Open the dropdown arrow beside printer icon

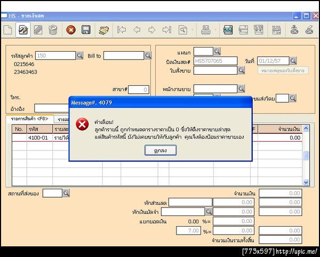coord(215,30)
